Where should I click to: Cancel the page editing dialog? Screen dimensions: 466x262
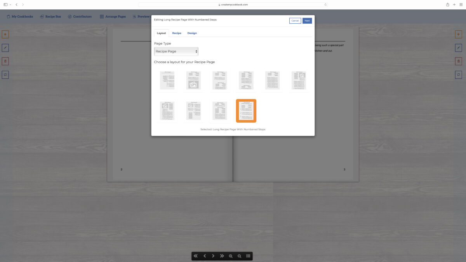point(295,21)
